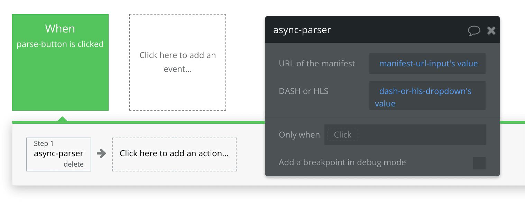Select the "parse-button is clicked" event text
Viewport: 525px width, 206px height.
tap(60, 44)
